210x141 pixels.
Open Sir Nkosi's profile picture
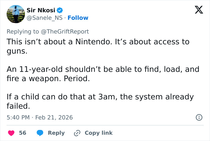click(15, 14)
